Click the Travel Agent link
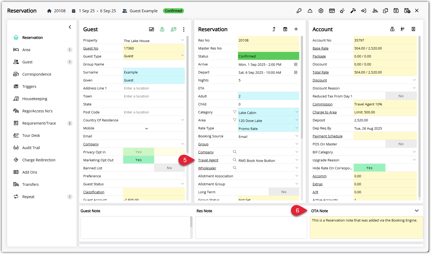Screen dimensions: 431x254 point(208,160)
